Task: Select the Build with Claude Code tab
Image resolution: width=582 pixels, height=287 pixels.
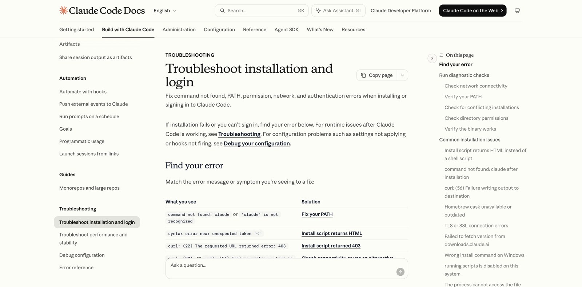Action: click(128, 29)
